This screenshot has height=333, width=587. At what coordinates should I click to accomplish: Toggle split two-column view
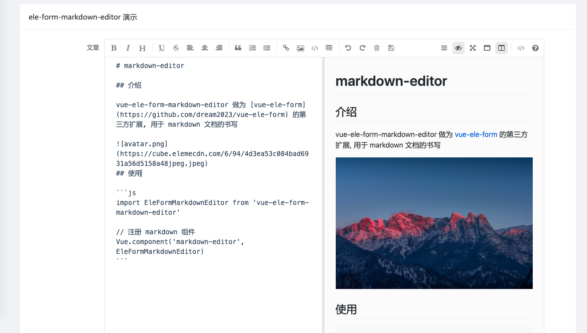click(502, 48)
